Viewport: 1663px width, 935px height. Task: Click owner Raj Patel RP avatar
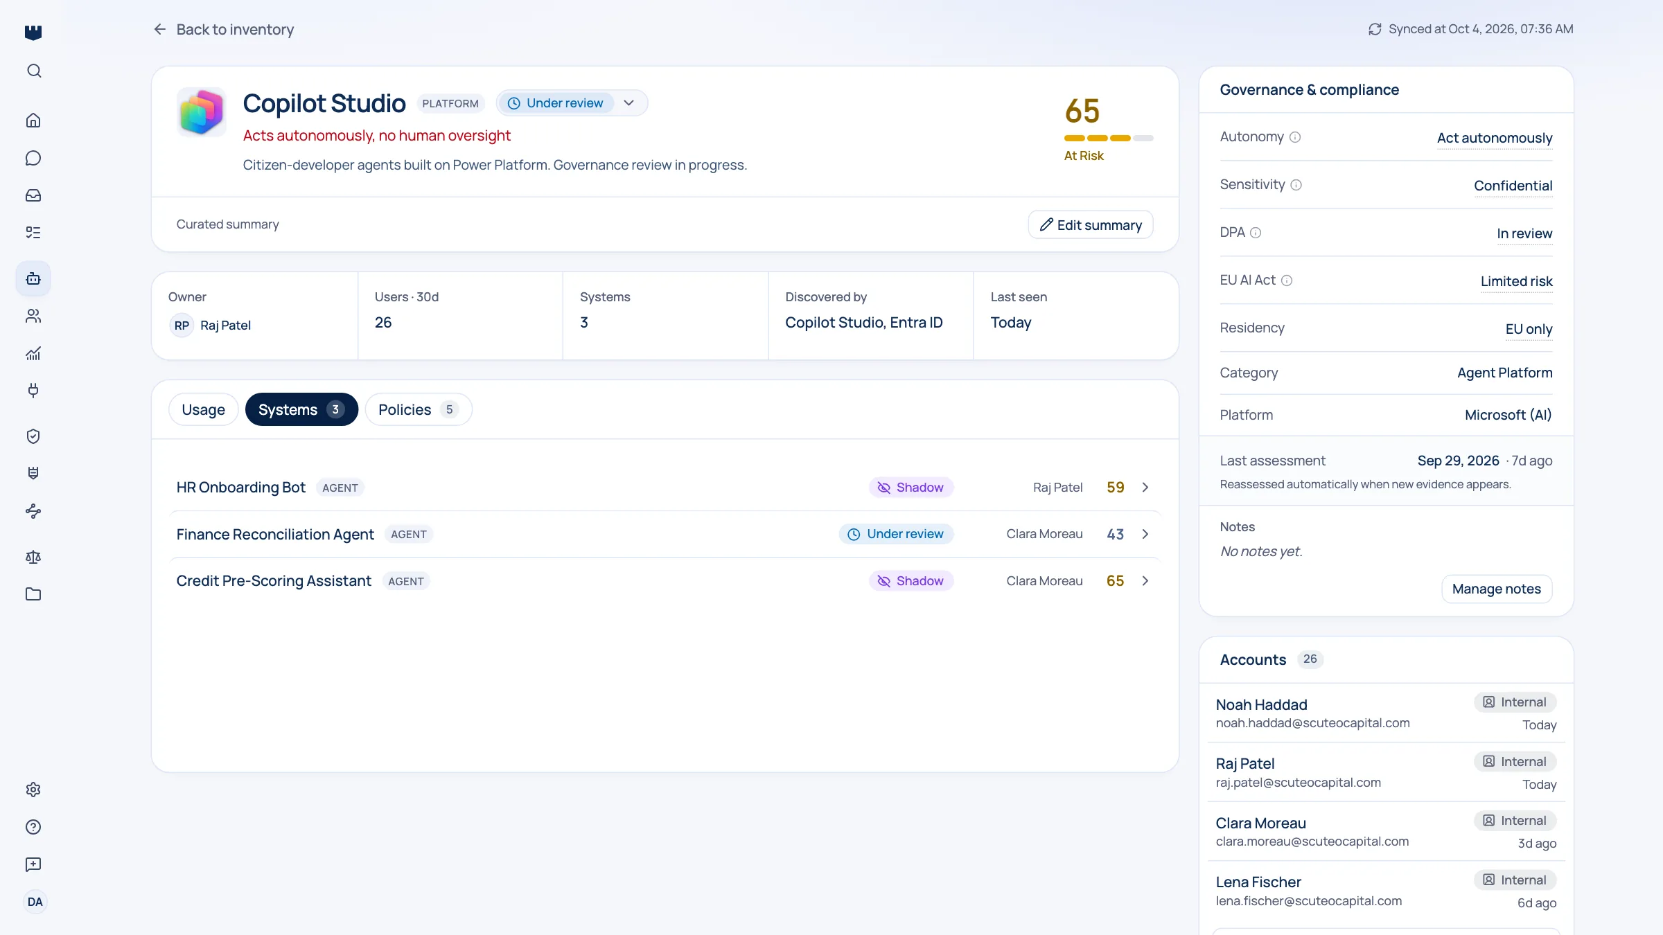[x=182, y=326]
